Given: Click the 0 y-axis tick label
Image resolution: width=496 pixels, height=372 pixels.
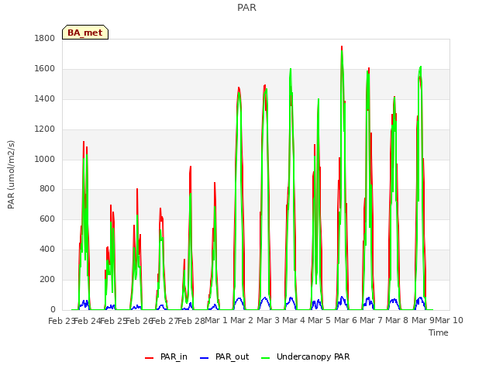Looking at the screenshot, I should click(x=53, y=309).
